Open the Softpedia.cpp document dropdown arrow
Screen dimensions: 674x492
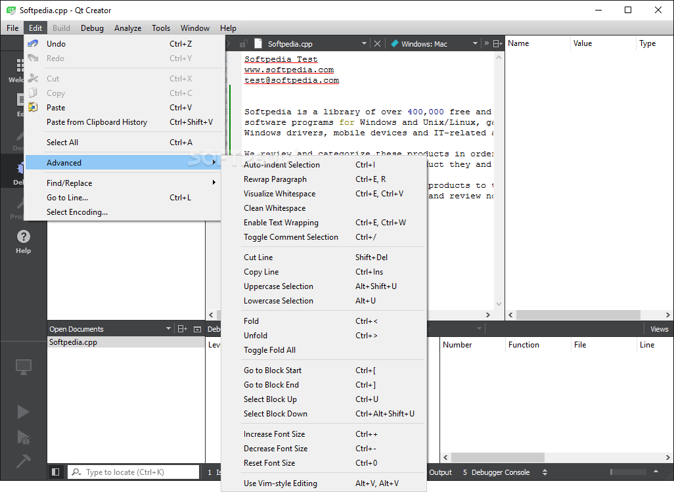(364, 43)
